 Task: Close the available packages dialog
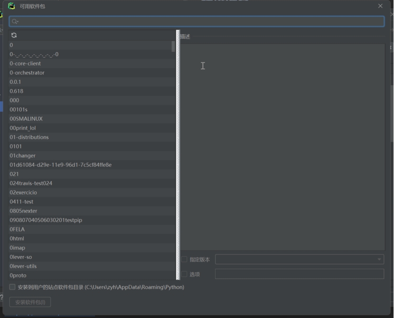380,6
